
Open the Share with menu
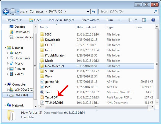(x=90, y=20)
